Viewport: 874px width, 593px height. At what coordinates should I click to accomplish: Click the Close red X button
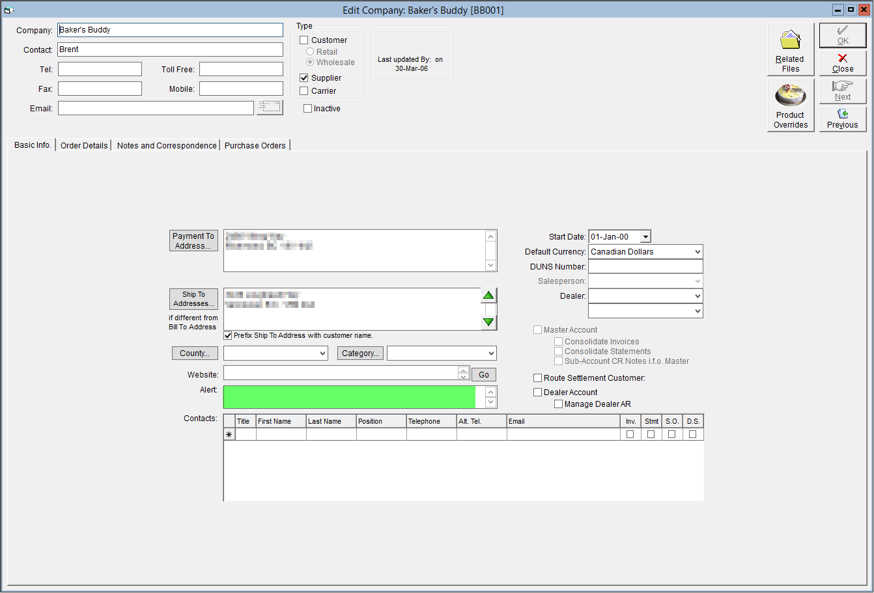pyautogui.click(x=843, y=63)
